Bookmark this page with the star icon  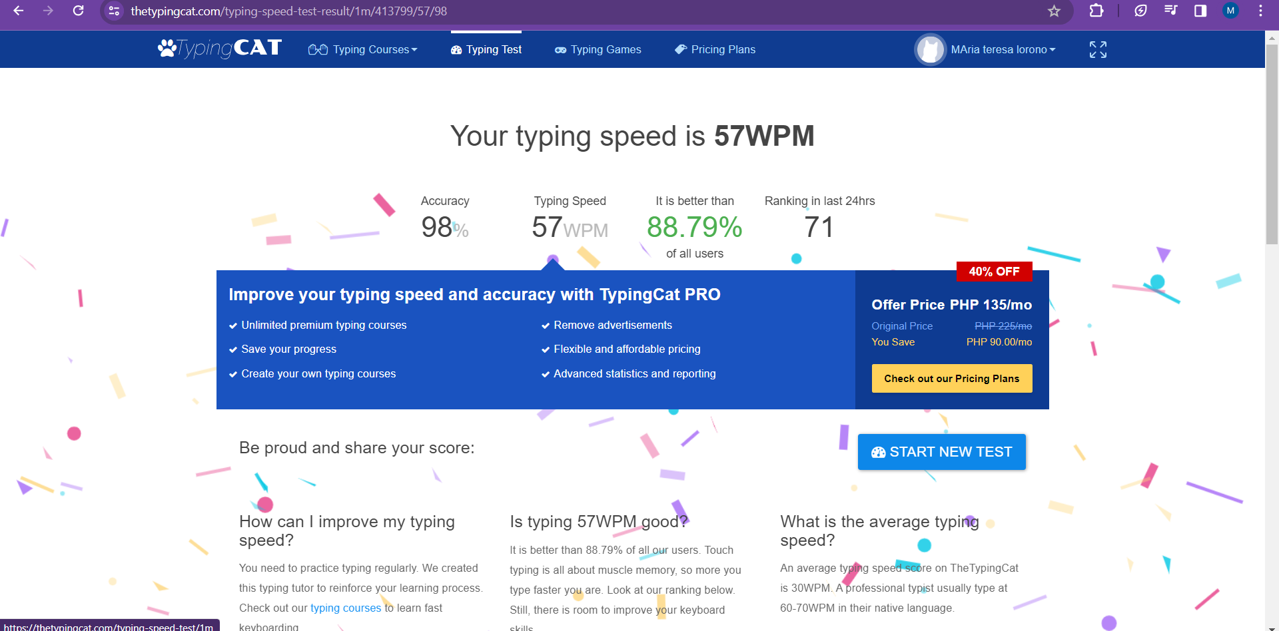(x=1053, y=11)
